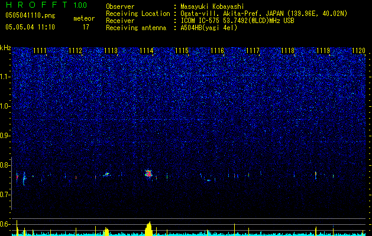
Task: Click the 0.9 kHz axis label
Action: 5,136
